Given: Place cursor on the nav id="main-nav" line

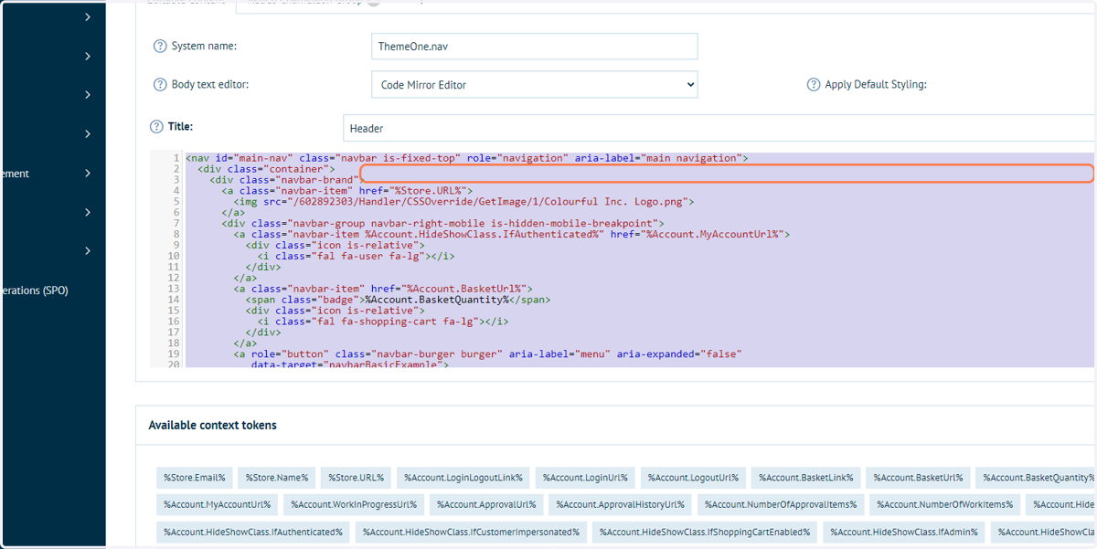Looking at the screenshot, I should click(x=466, y=158).
